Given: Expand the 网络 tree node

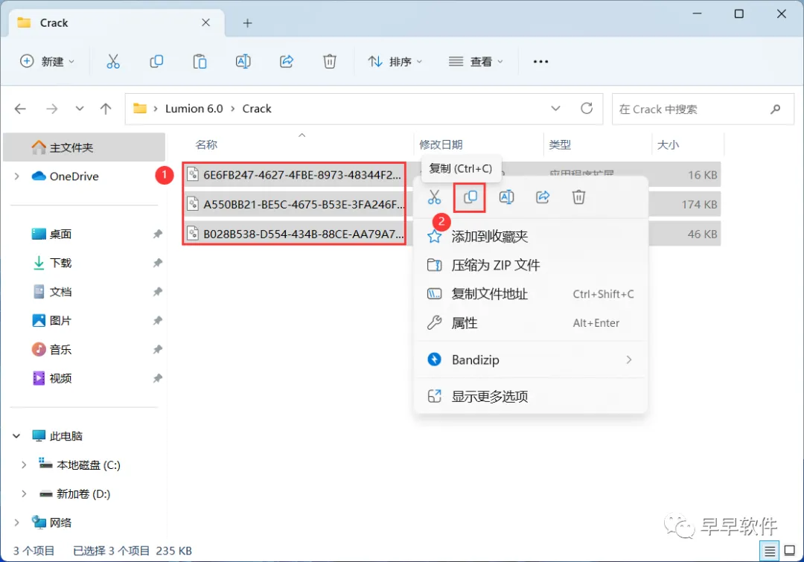Looking at the screenshot, I should pos(17,523).
